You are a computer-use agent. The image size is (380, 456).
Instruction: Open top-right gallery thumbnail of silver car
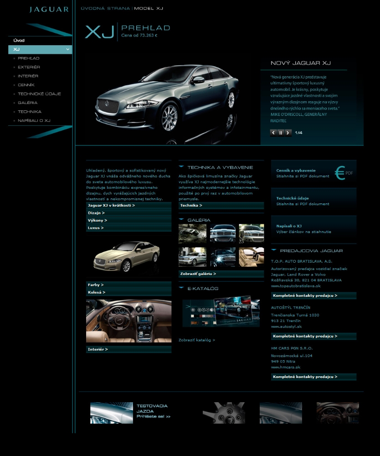point(252,233)
